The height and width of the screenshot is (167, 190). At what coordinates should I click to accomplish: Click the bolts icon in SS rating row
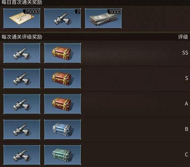22,53
